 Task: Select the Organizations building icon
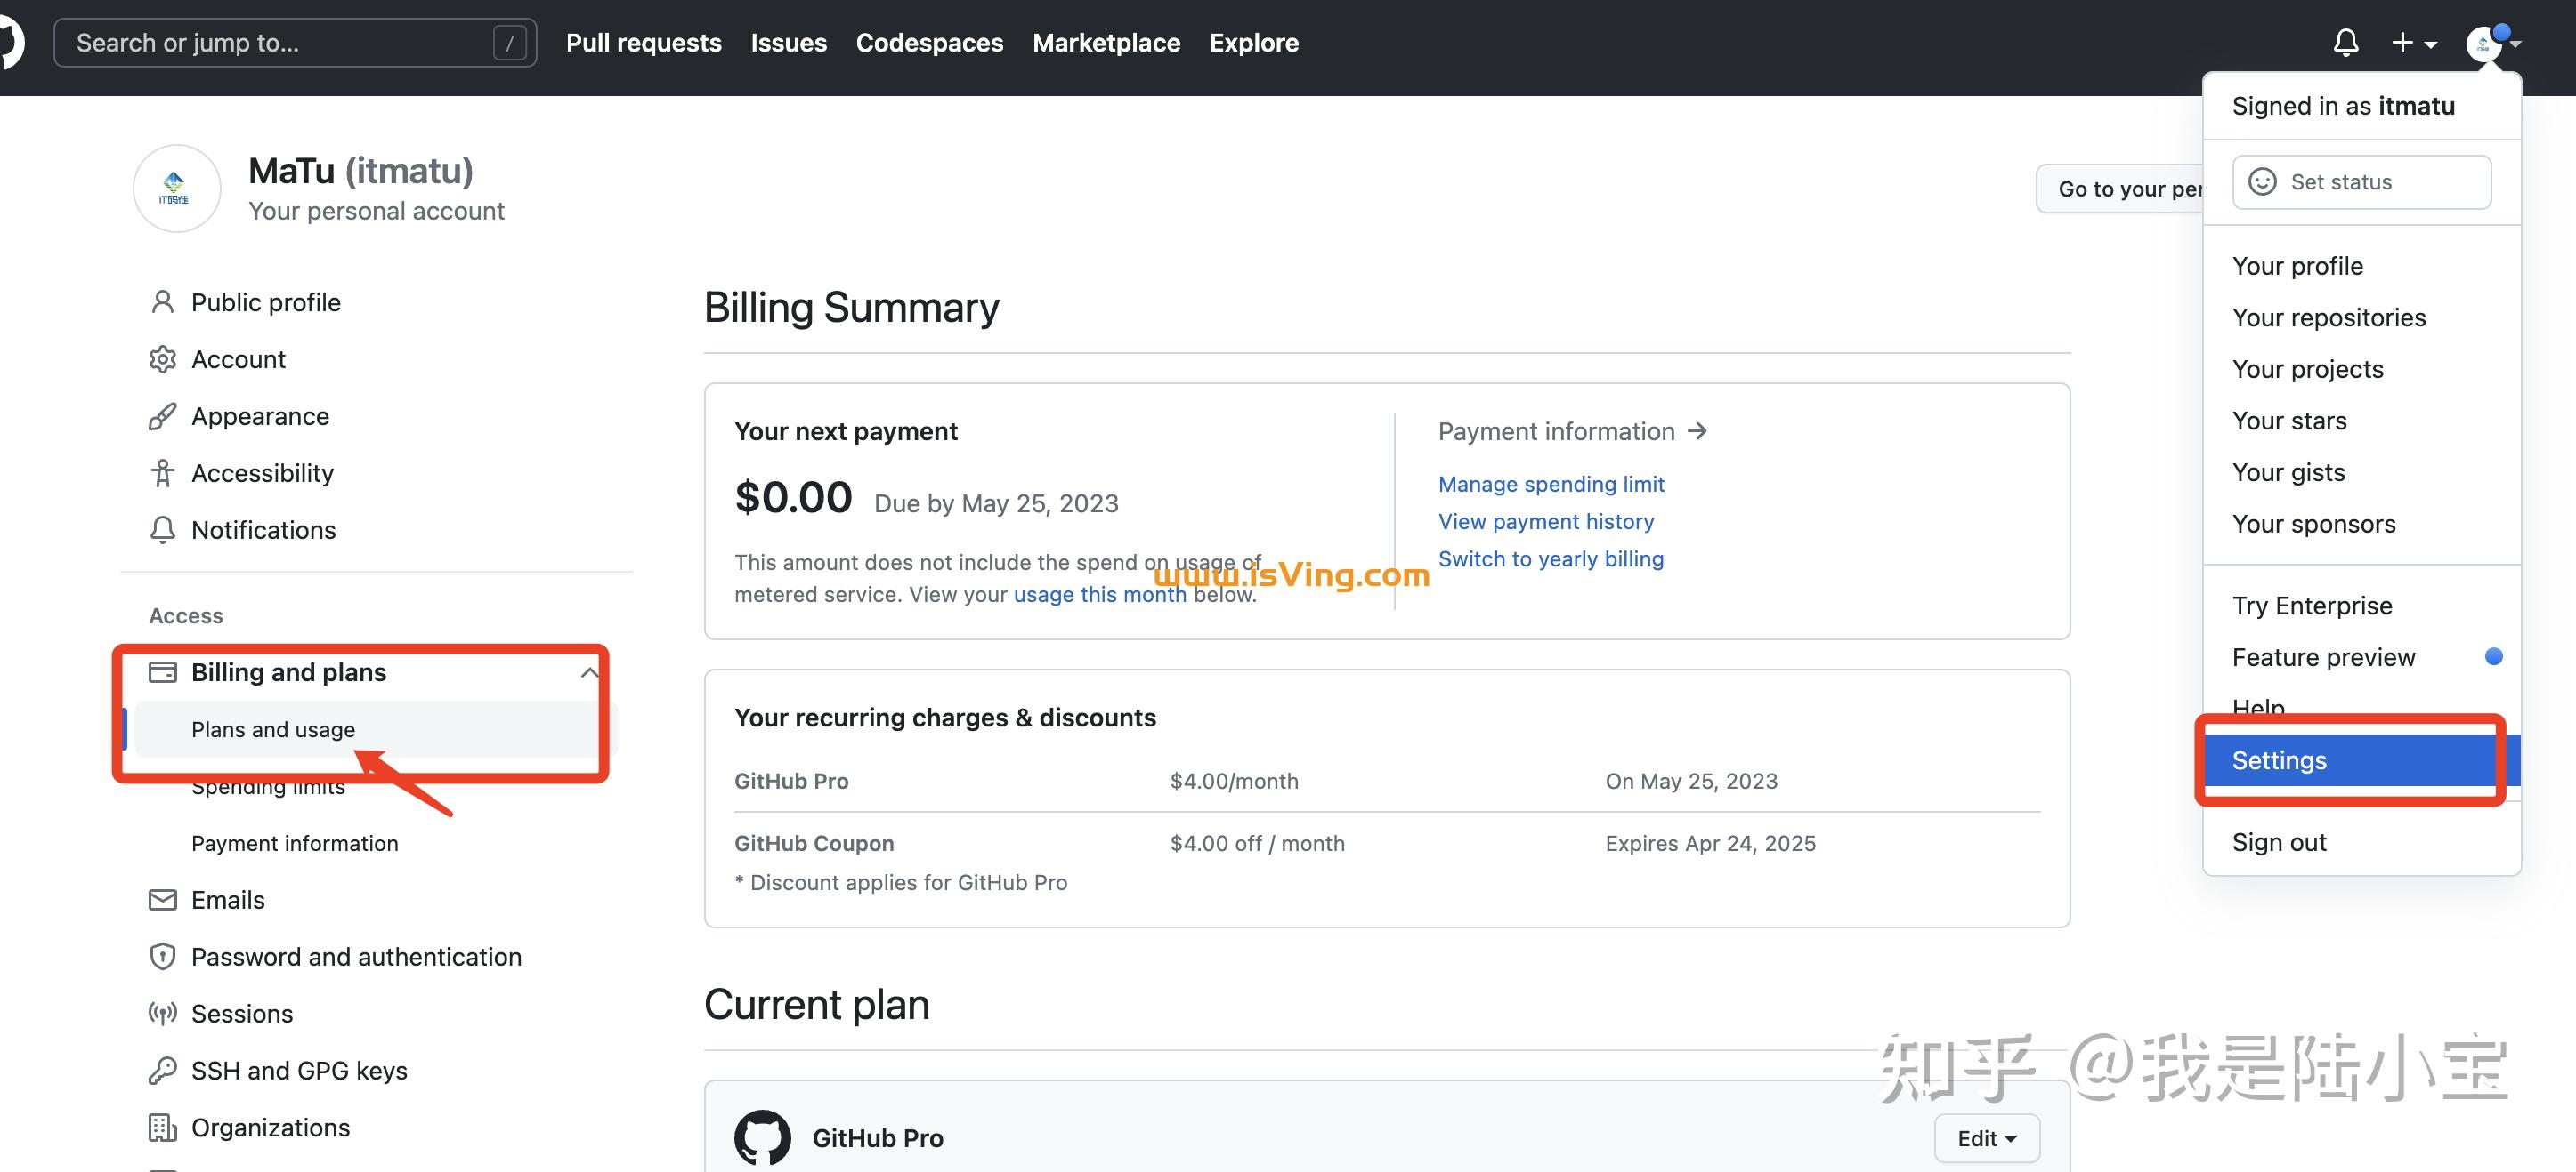[162, 1127]
